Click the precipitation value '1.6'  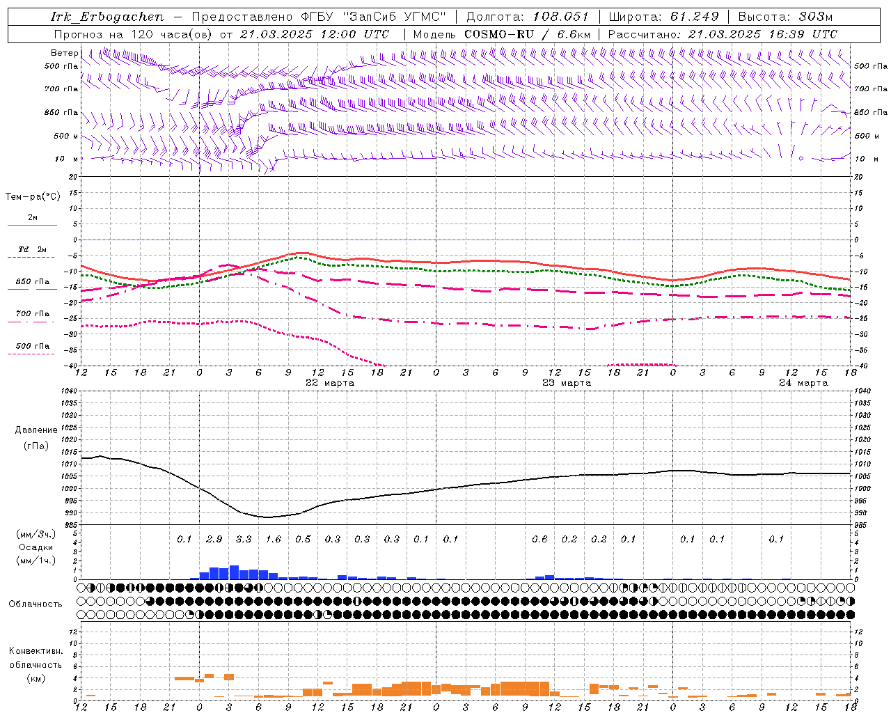274,540
